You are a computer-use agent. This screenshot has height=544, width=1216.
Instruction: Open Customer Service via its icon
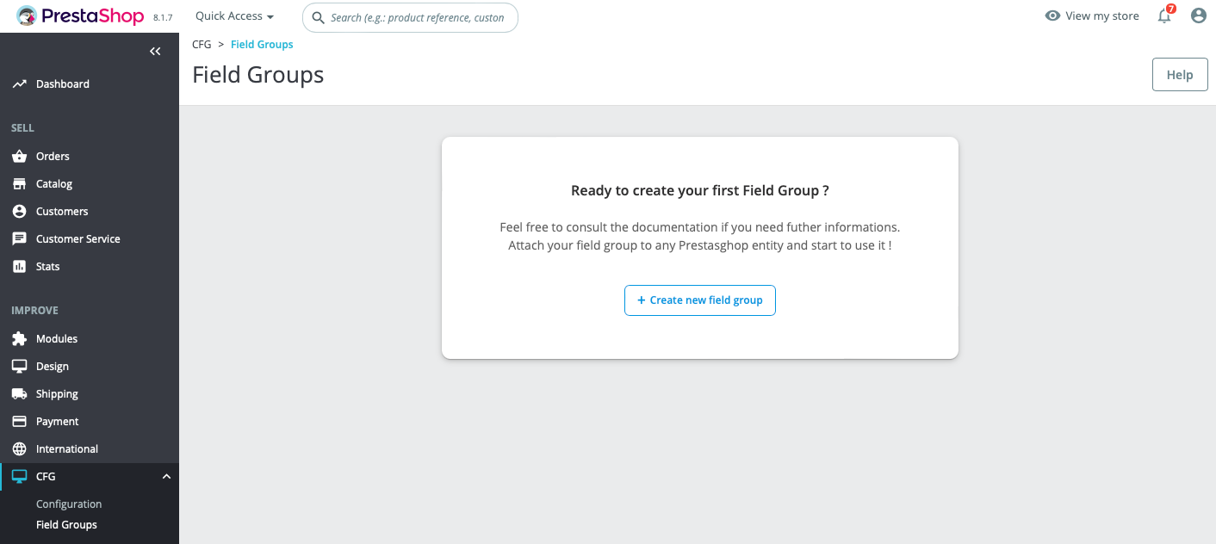pos(19,238)
